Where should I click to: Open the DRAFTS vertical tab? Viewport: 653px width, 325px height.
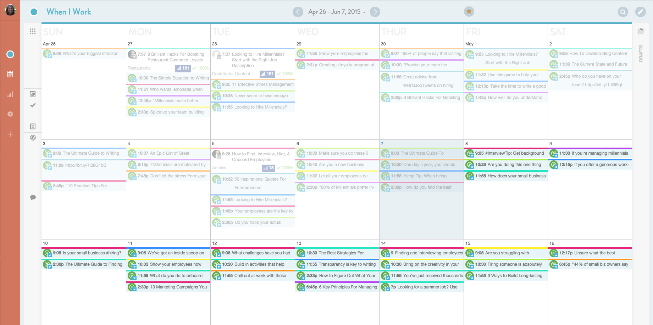coord(641,54)
